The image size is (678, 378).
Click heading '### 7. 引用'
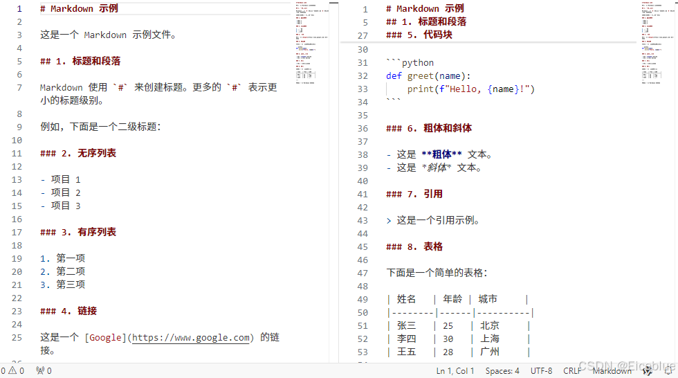coord(414,194)
